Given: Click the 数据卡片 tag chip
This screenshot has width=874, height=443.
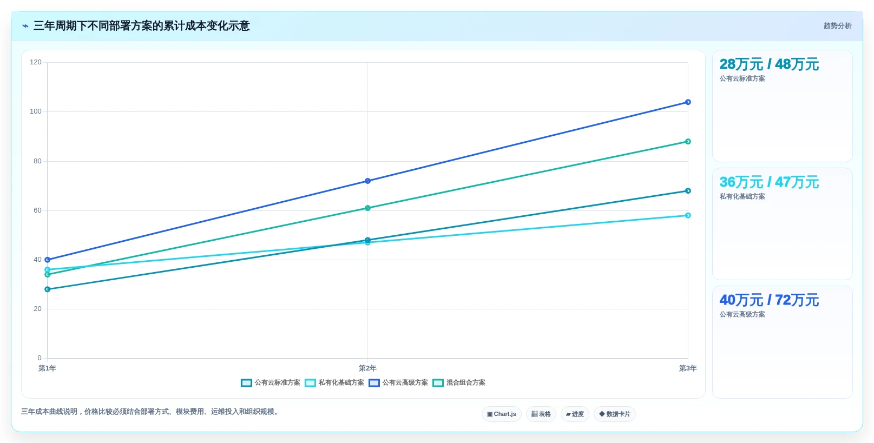Looking at the screenshot, I should coord(615,414).
